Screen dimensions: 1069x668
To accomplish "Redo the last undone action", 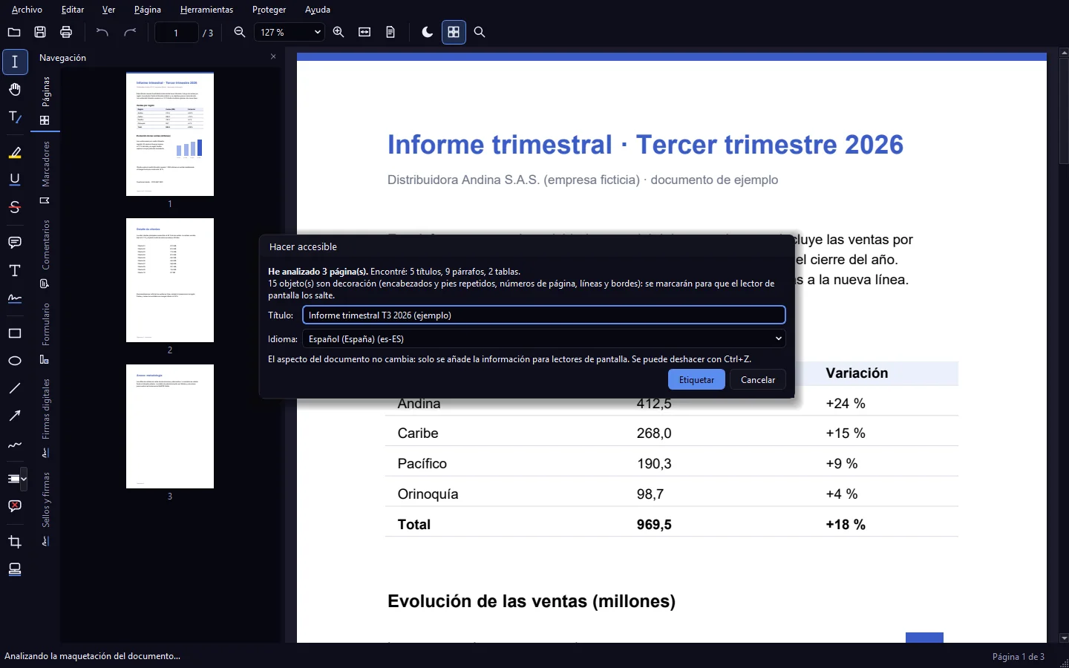I will coord(130,32).
